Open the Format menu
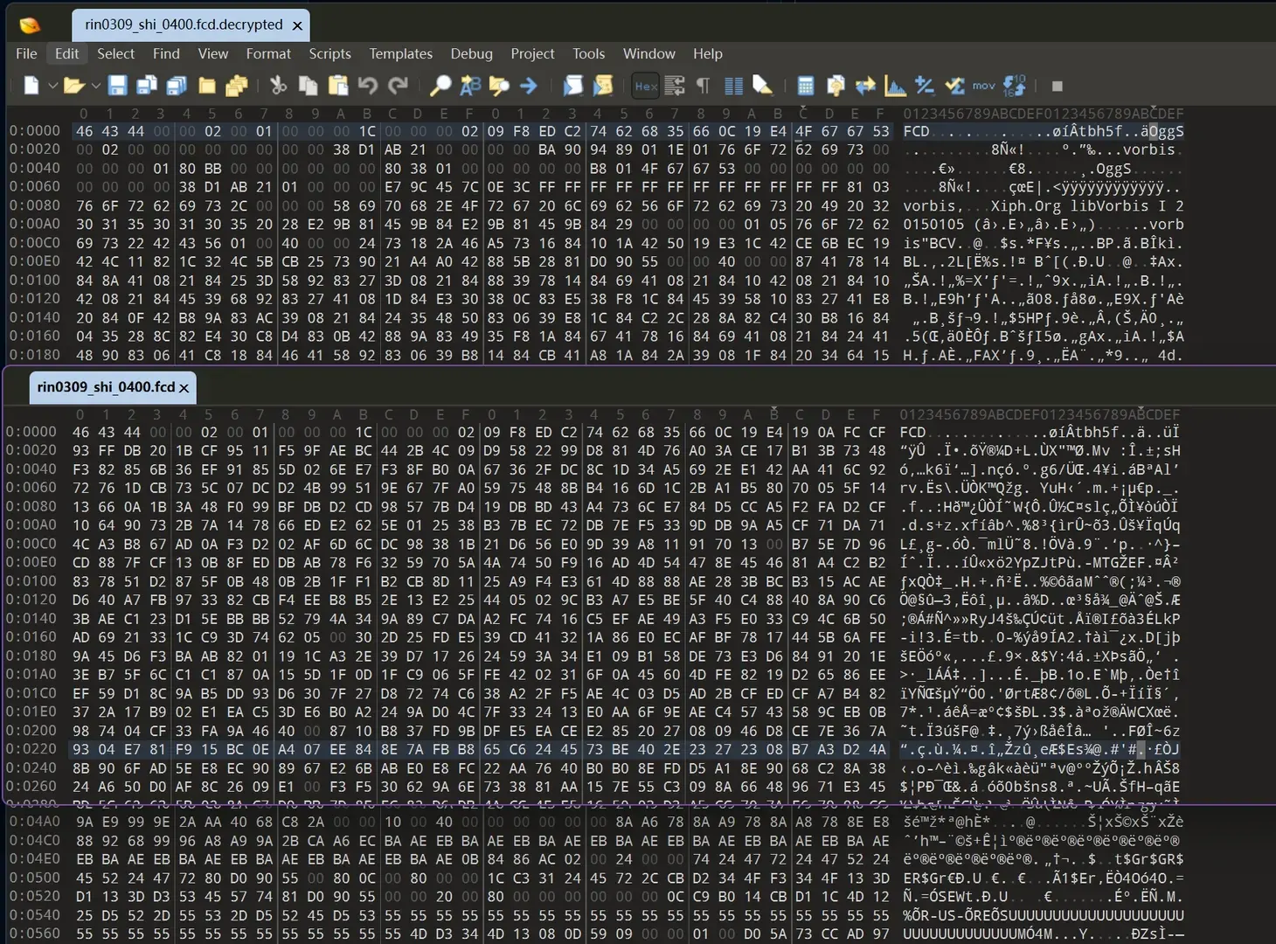The image size is (1276, 944). pyautogui.click(x=268, y=53)
